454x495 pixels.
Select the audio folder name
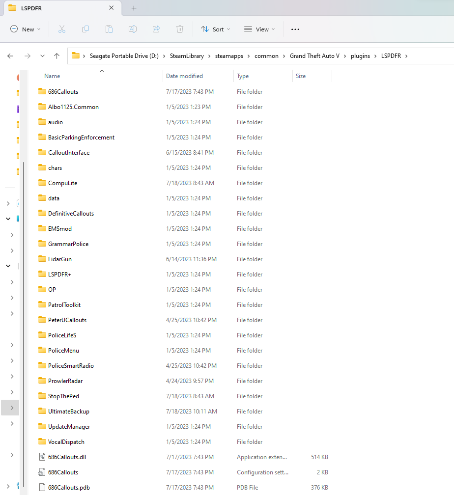56,122
